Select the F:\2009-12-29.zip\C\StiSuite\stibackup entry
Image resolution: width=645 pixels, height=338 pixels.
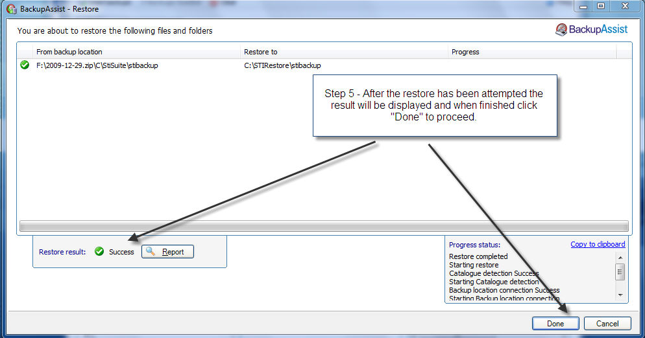tap(97, 65)
